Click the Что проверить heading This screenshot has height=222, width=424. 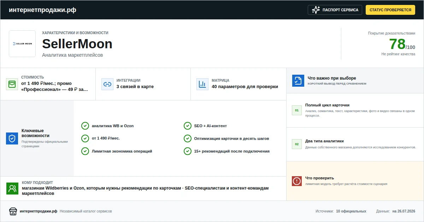(319, 178)
